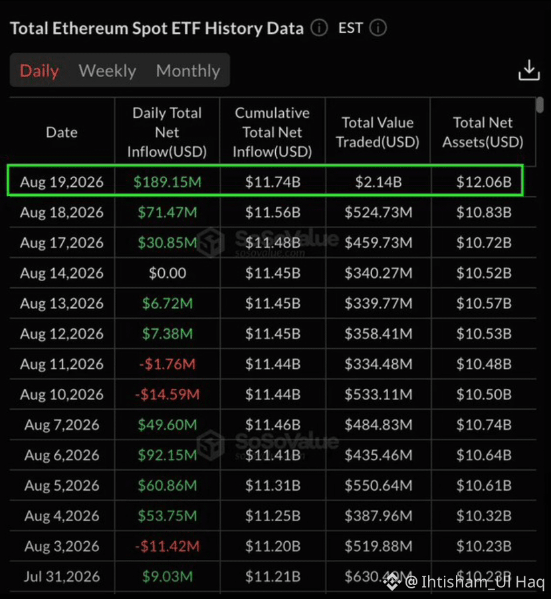This screenshot has width=551, height=599.
Task: Click Daily Total Net Inflow column header
Action: tap(167, 132)
